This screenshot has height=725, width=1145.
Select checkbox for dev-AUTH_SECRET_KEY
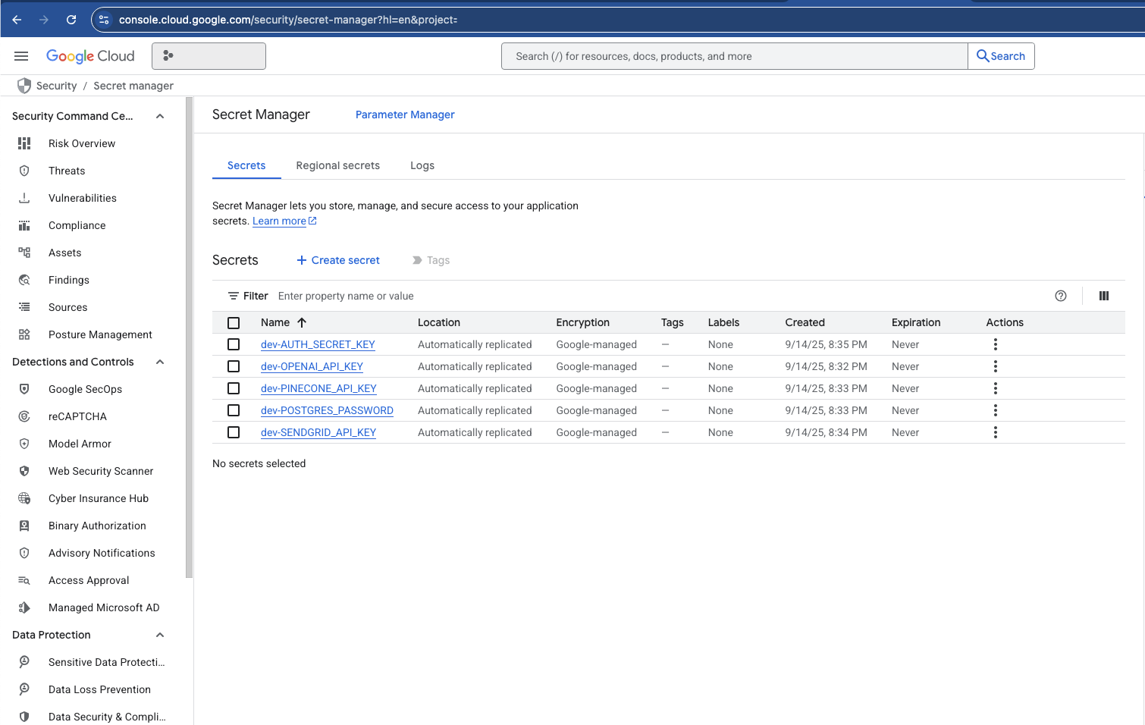click(x=234, y=344)
